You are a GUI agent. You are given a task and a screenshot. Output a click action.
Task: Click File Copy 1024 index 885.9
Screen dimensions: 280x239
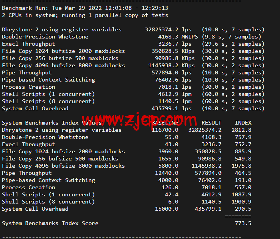click(x=243, y=152)
